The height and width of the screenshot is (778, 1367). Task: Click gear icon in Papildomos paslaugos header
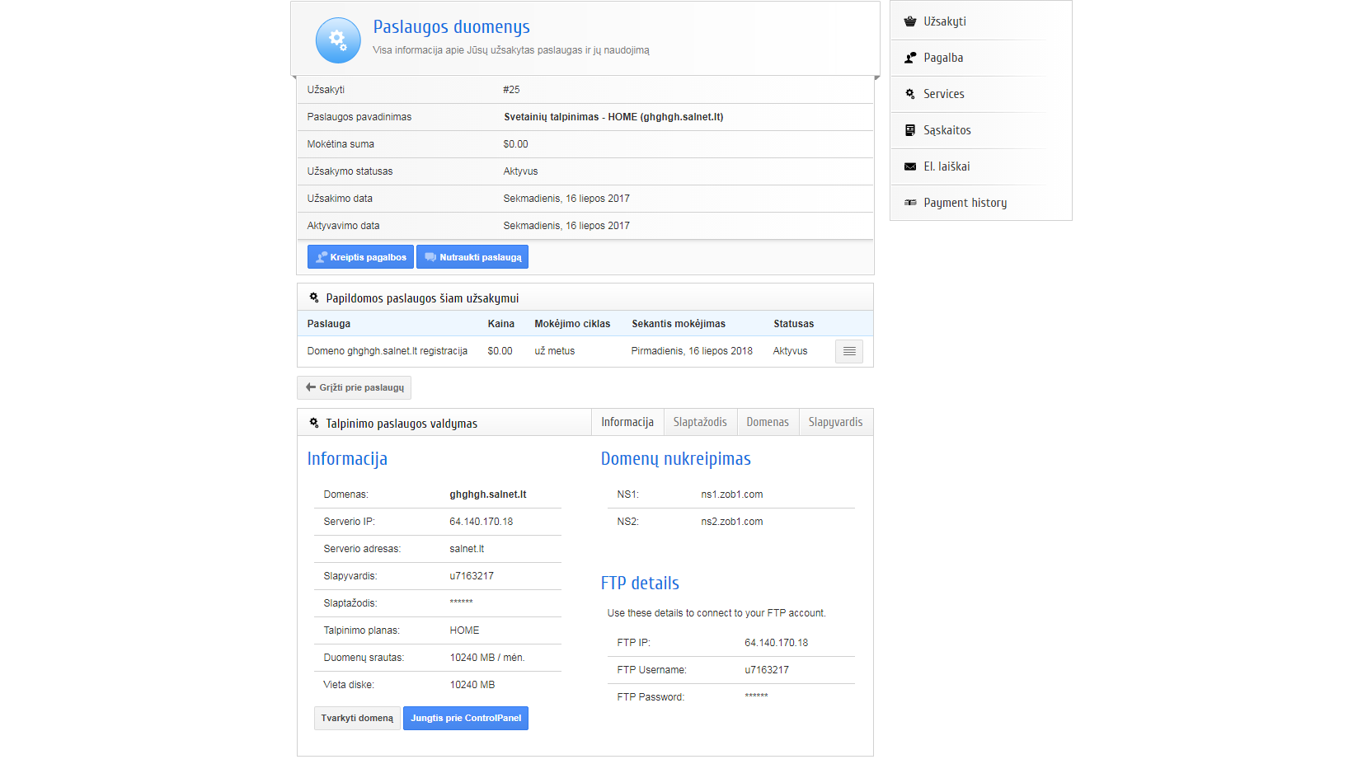coord(314,298)
